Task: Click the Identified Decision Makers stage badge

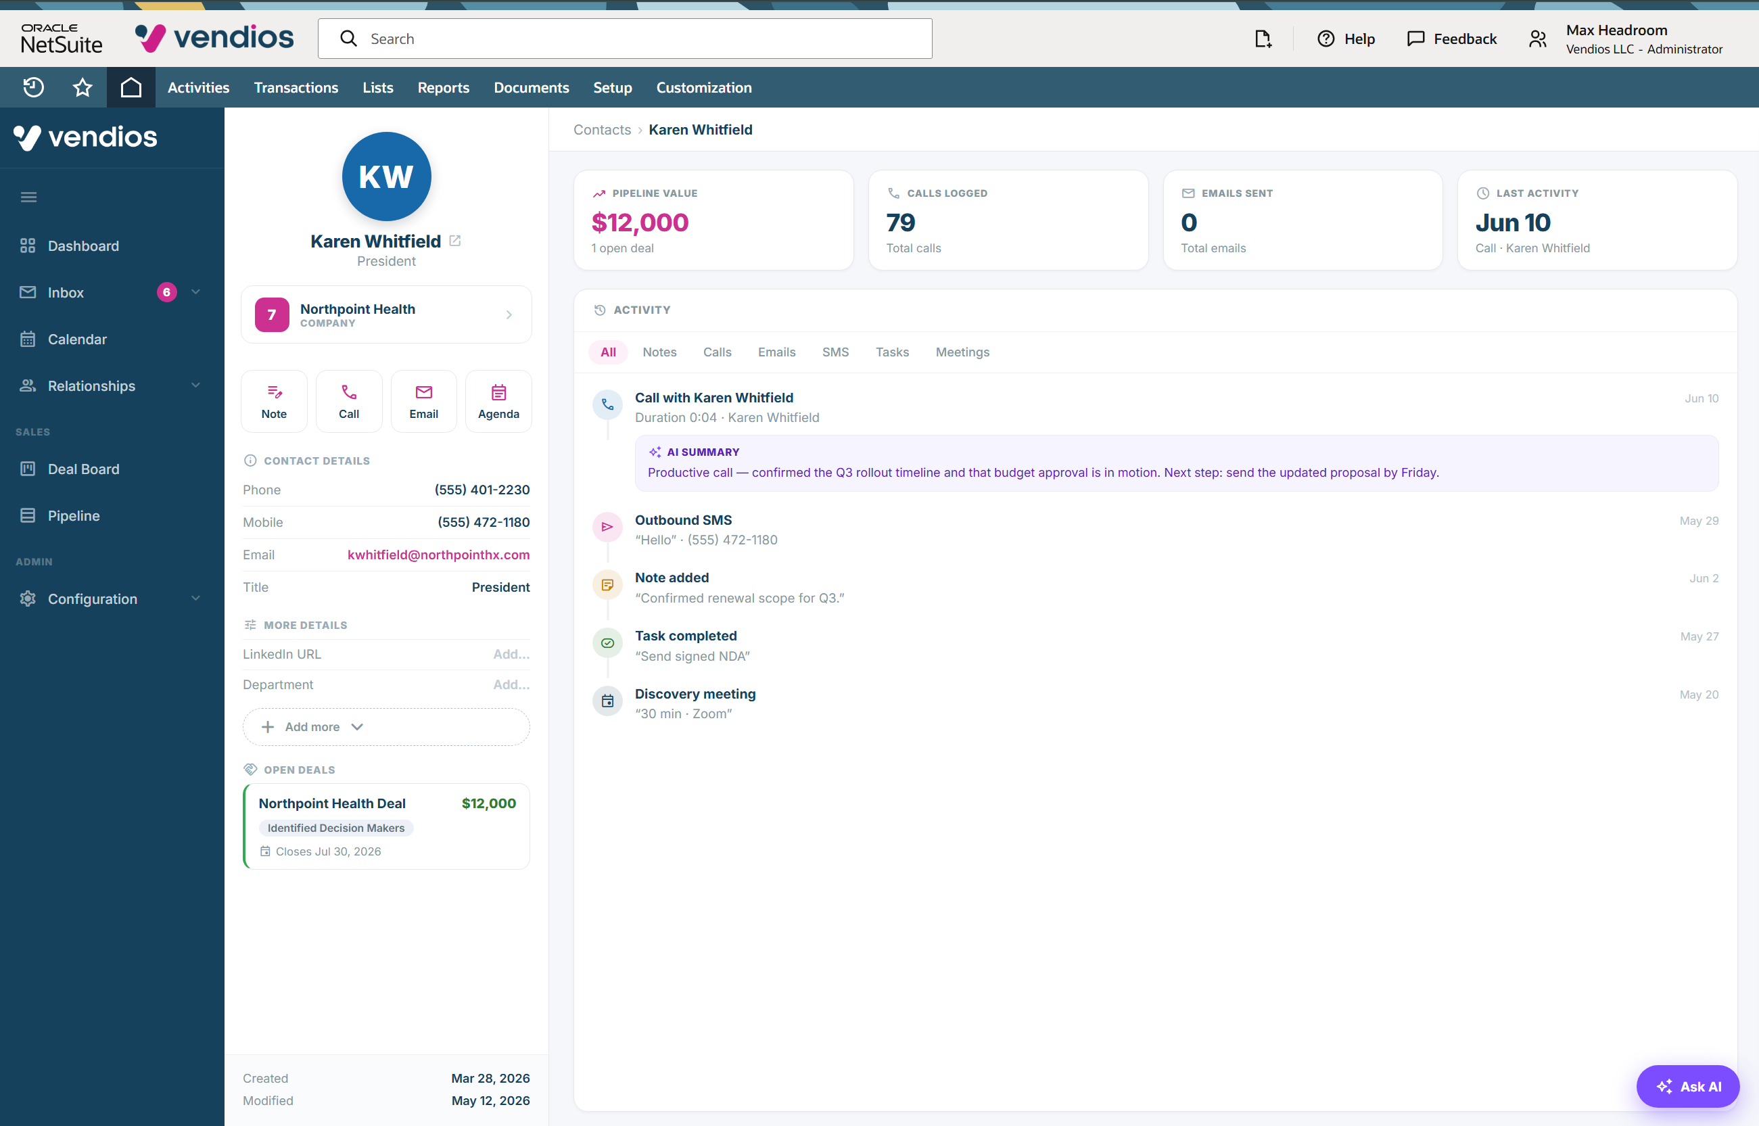Action: [x=335, y=828]
